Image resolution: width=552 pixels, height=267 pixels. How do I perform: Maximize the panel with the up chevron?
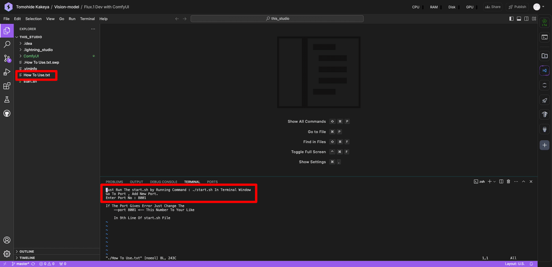point(523,182)
